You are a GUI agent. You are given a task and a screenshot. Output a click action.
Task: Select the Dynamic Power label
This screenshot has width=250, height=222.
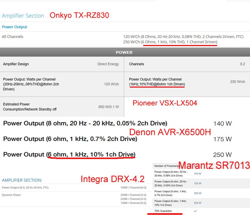point(11,195)
